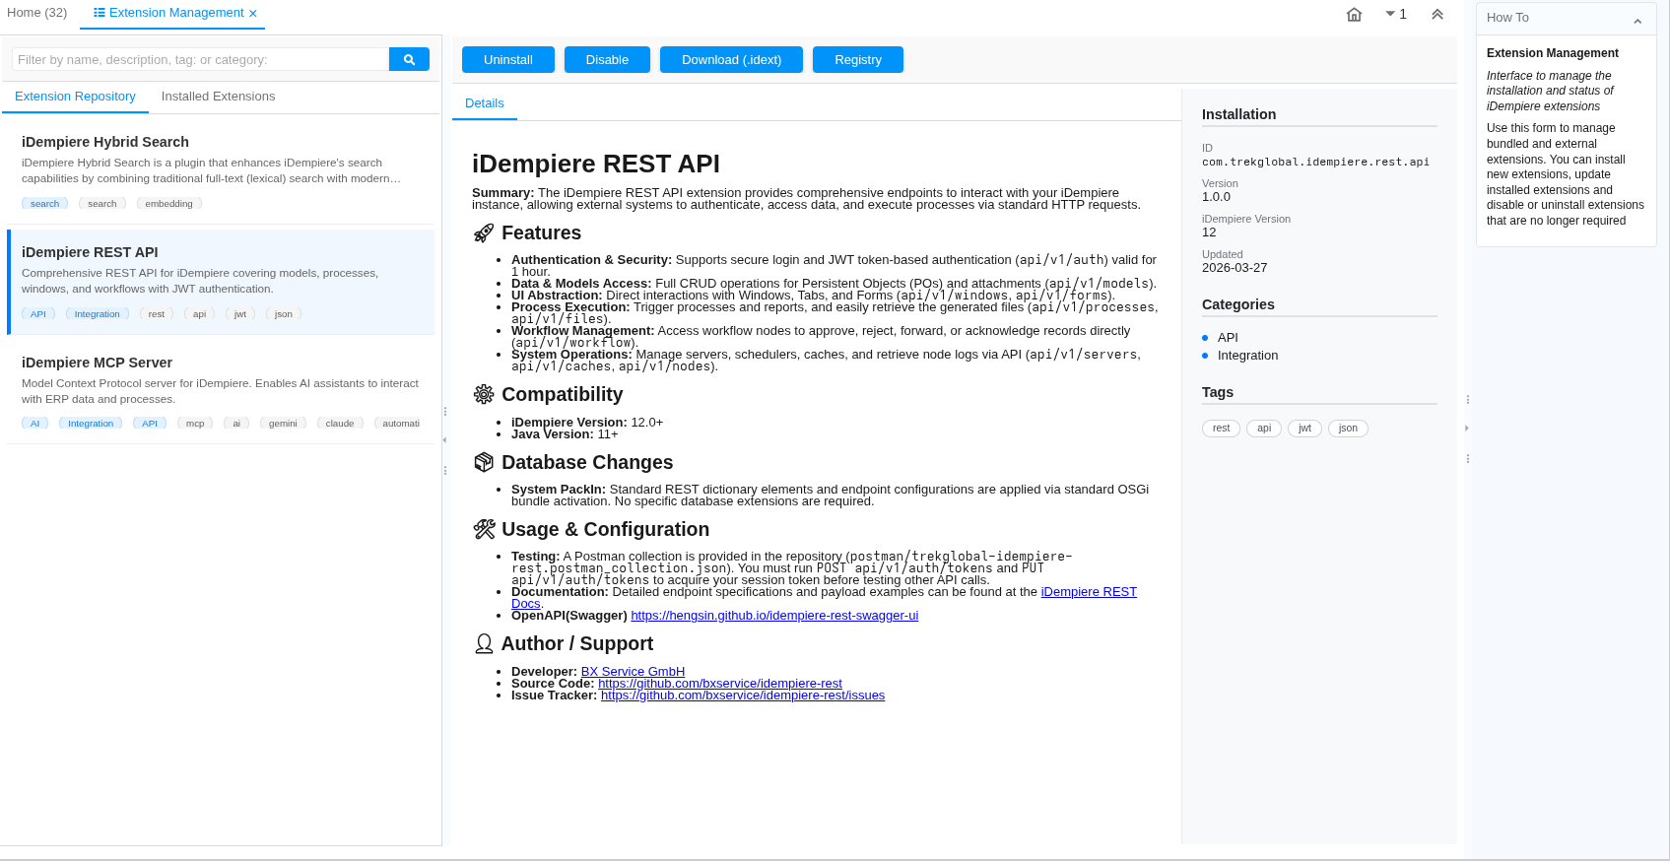
Task: Open the Swagger UI hyperlink
Action: coord(774,616)
